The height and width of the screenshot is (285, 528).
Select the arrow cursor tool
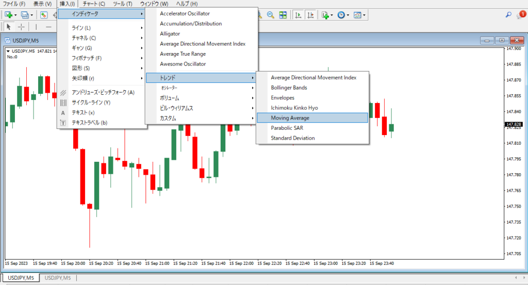(x=8, y=27)
